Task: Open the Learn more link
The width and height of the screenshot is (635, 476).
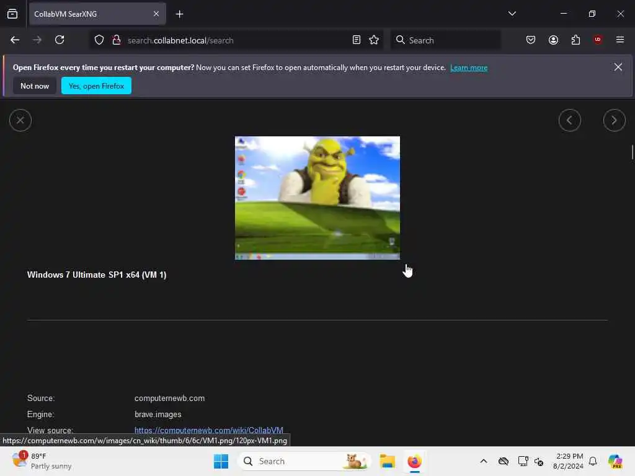Action: pos(469,68)
